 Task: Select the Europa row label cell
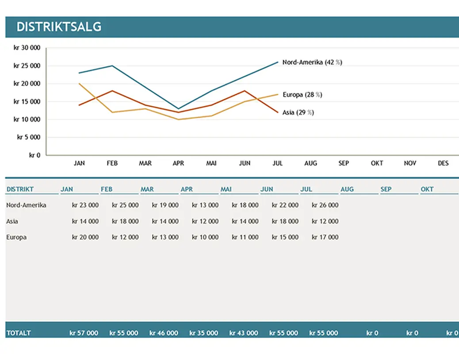click(x=16, y=237)
